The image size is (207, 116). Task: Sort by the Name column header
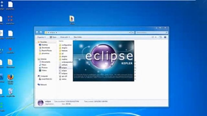point(61,41)
